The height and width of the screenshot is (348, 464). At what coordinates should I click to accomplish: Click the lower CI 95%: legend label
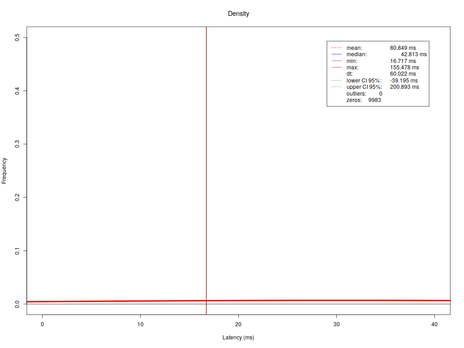pos(364,81)
